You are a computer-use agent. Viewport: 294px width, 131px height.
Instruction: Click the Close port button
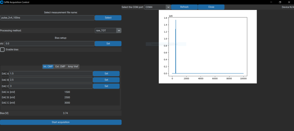tap(211, 7)
